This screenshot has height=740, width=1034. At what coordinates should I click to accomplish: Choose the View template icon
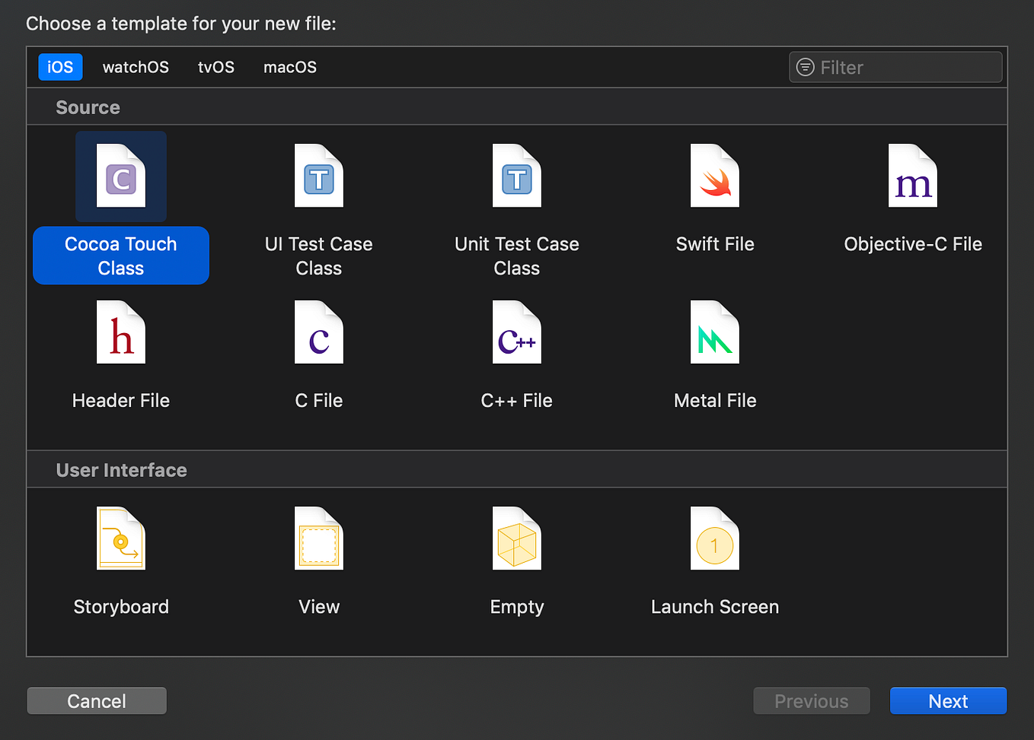[x=318, y=538]
